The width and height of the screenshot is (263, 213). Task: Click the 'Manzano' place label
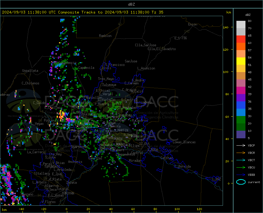pyautogui.click(x=27, y=194)
